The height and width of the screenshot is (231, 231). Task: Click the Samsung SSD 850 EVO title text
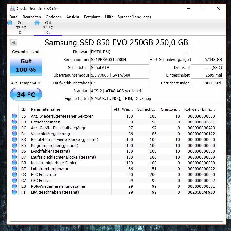pos(116,43)
